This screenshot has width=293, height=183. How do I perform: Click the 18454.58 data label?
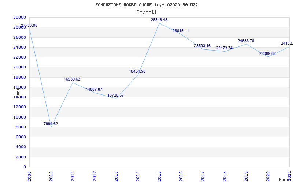click(137, 71)
